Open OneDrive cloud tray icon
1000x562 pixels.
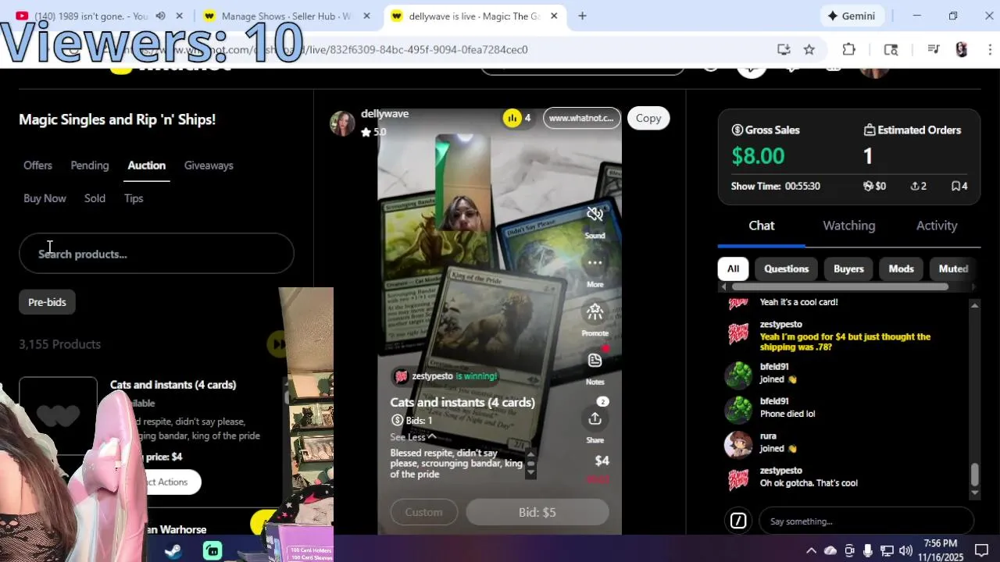(x=830, y=550)
